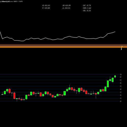Click the OH: 5.42 reading
The image size is (127, 127).
click(x=87, y=8)
